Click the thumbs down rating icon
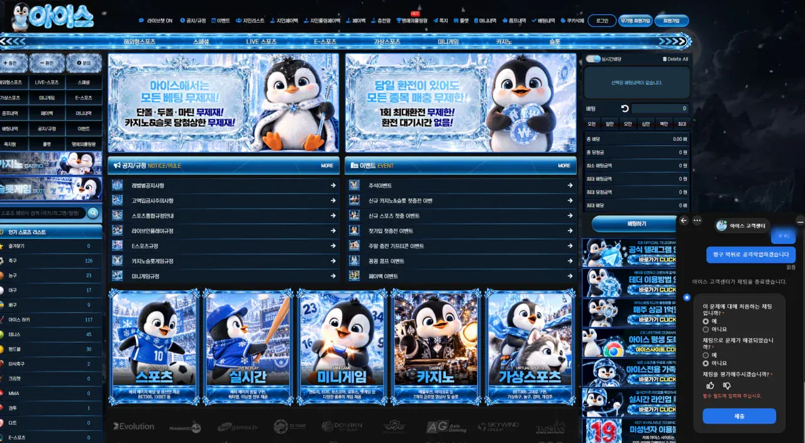This screenshot has height=443, width=805. pos(726,385)
